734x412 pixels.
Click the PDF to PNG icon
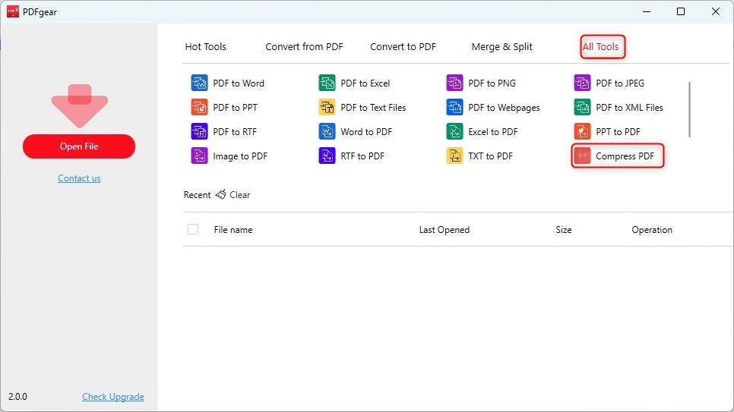coord(454,83)
